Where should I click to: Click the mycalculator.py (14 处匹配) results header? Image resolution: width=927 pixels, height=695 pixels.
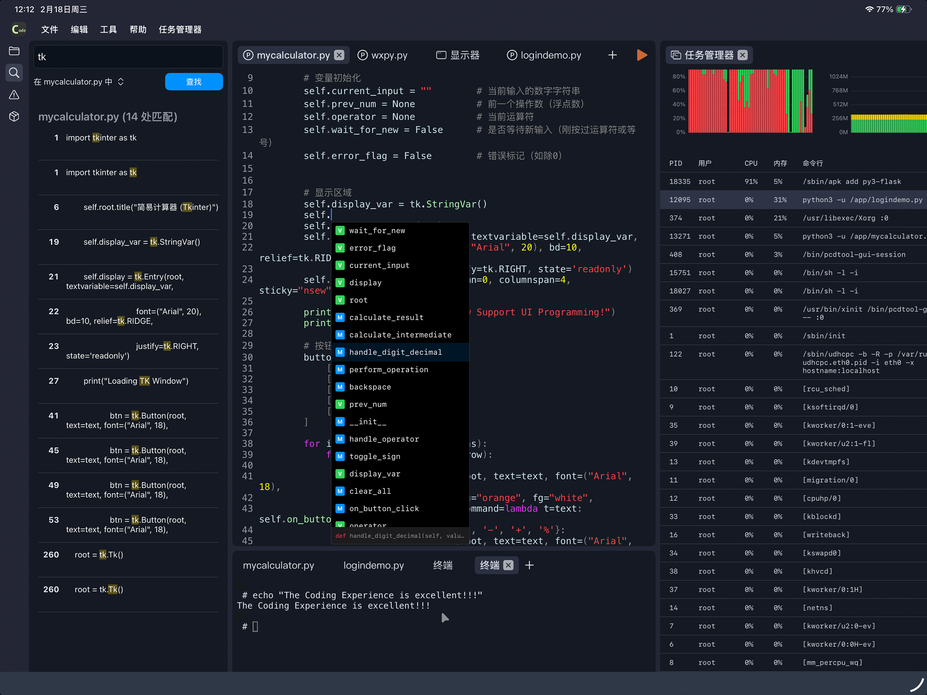click(108, 116)
